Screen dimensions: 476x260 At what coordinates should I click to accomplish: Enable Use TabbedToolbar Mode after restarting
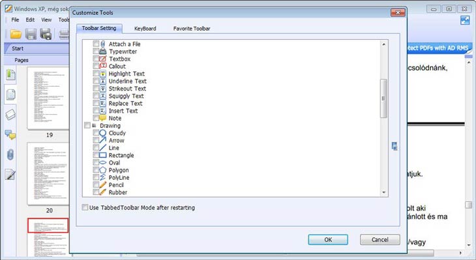tap(85, 207)
